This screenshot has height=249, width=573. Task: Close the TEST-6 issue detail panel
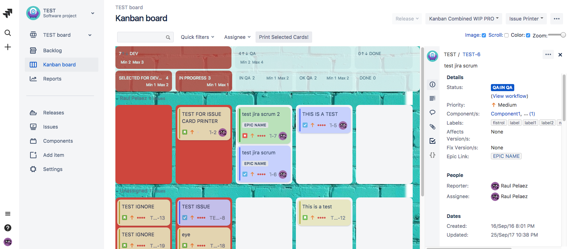click(x=560, y=55)
